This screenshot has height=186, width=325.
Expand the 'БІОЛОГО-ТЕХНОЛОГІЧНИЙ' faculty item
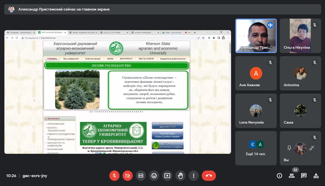pyautogui.click(x=56, y=129)
